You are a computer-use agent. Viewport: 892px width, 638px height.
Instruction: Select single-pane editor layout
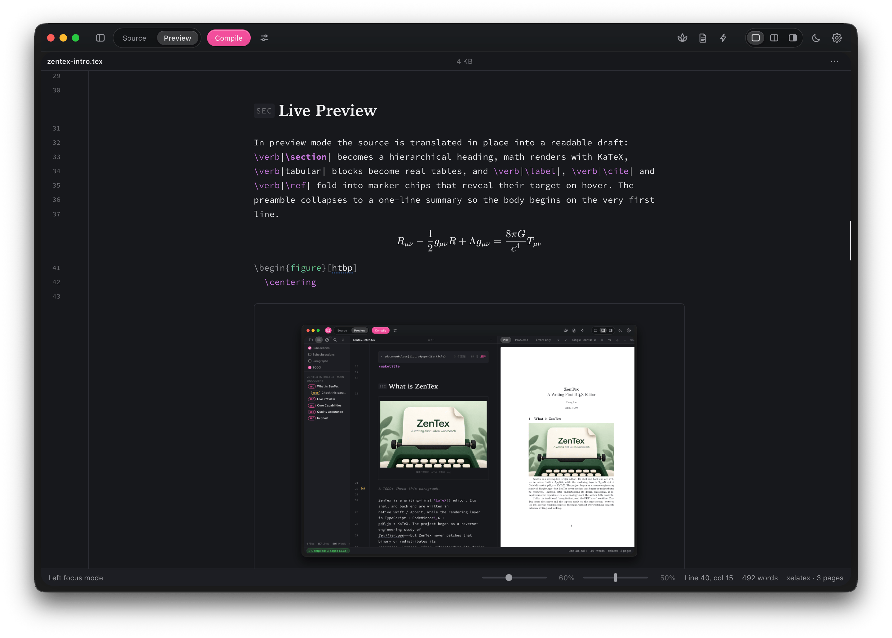click(755, 38)
